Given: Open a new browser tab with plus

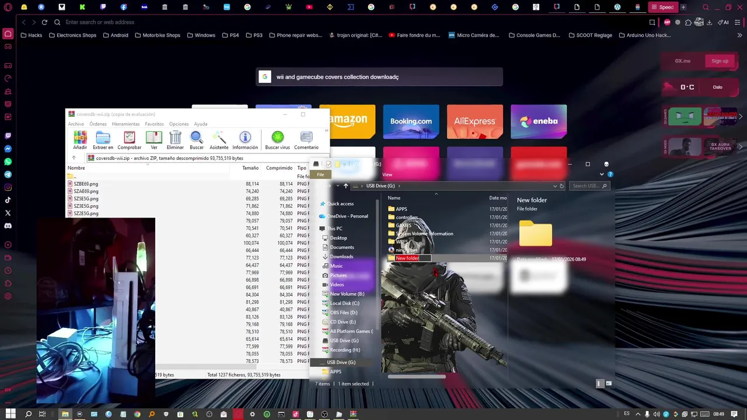Looking at the screenshot, I should [x=683, y=7].
